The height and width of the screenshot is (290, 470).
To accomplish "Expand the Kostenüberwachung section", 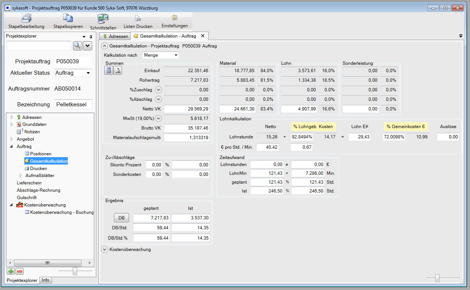I will coord(104,249).
